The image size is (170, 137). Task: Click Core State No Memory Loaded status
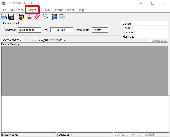(x=141, y=135)
